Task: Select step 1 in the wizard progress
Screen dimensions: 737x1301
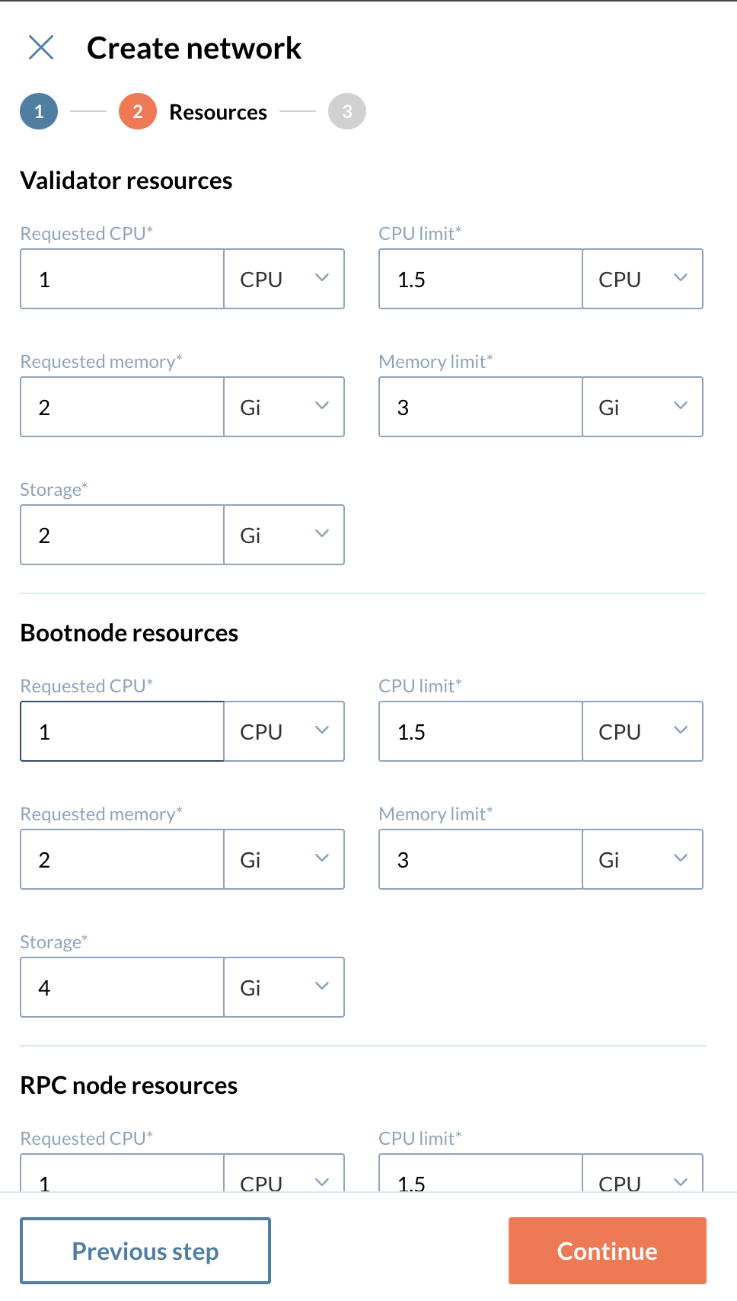Action: point(38,111)
